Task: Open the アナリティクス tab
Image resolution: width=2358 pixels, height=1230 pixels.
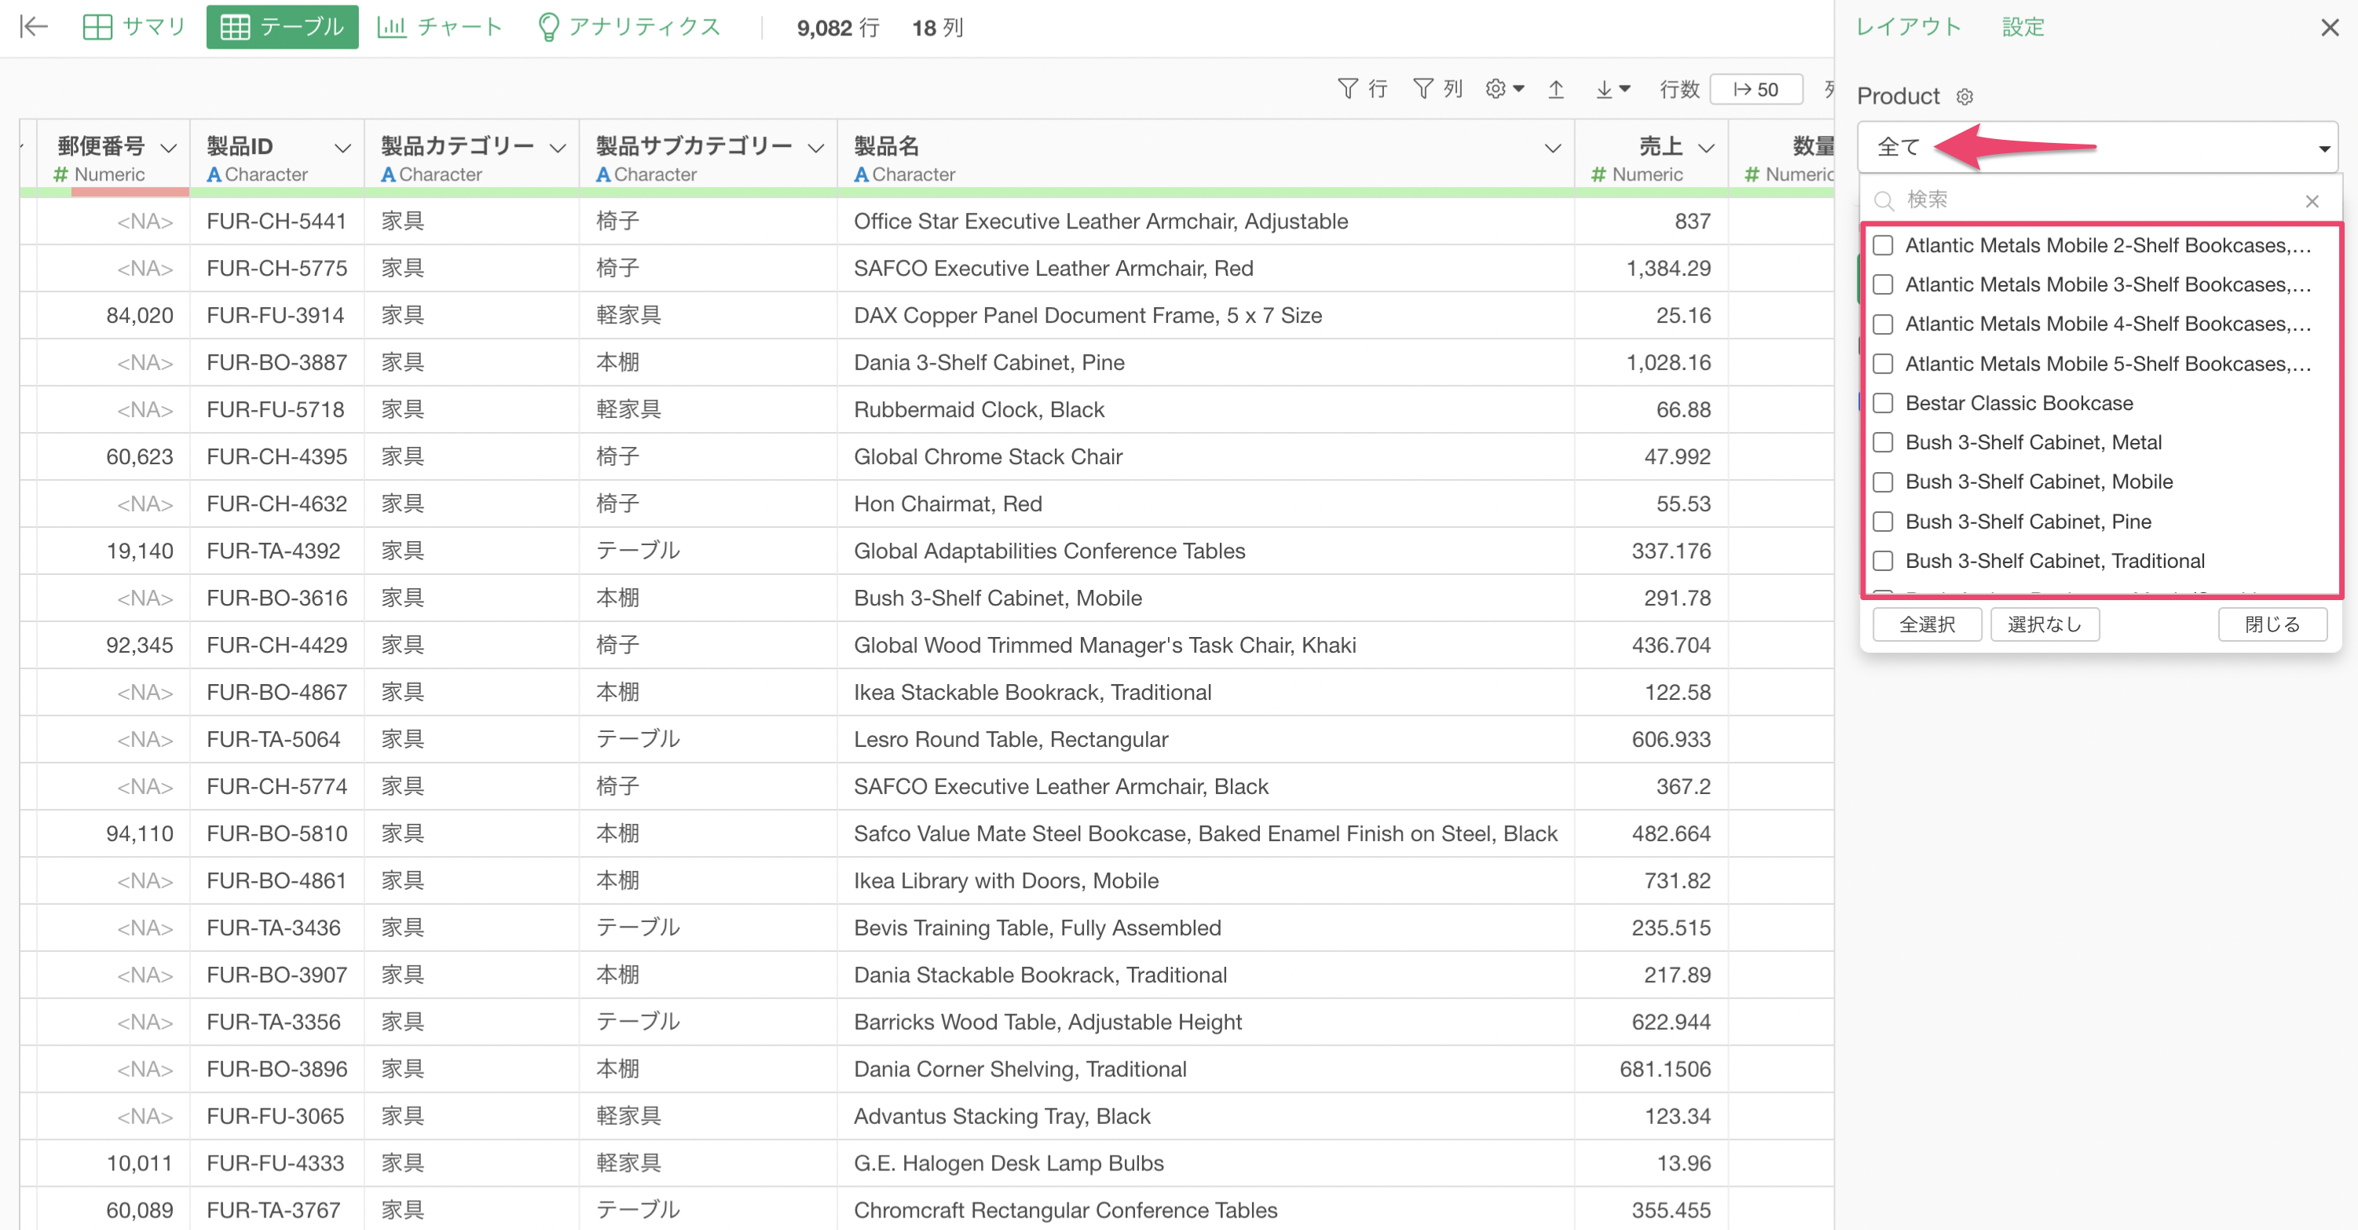Action: click(x=629, y=27)
